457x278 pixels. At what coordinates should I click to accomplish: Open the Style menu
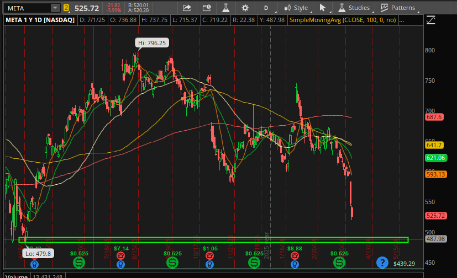point(297,8)
